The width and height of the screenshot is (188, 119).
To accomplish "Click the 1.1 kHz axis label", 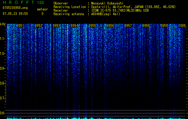I will (2, 39).
